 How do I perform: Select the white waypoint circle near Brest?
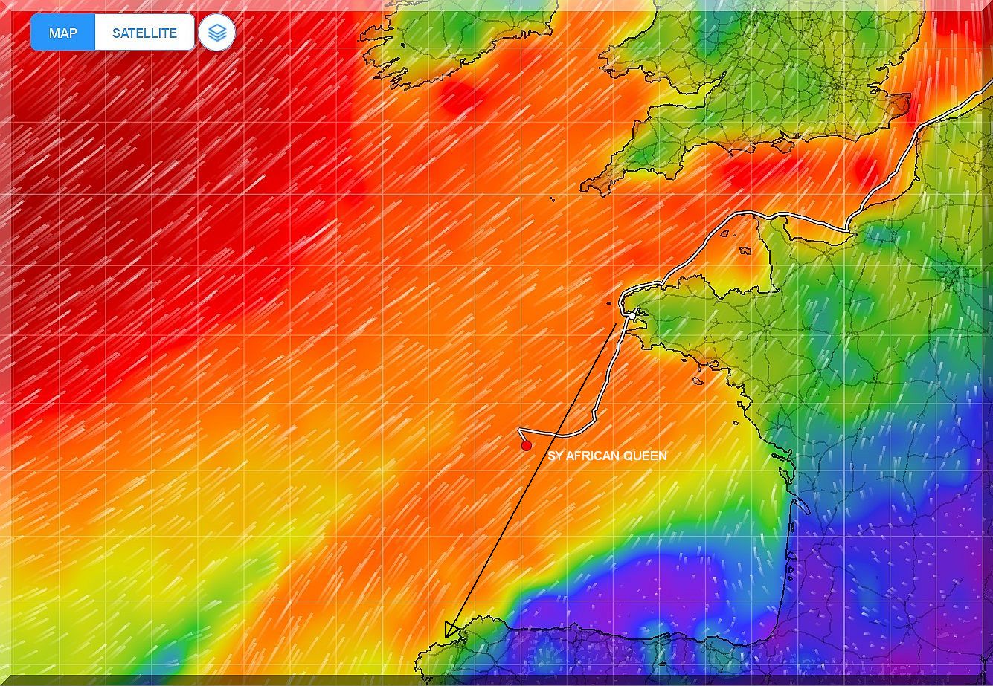[632, 316]
